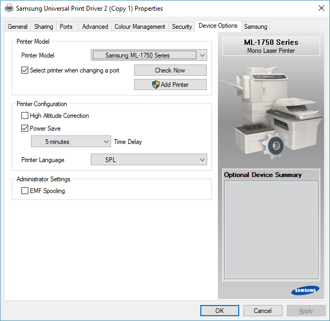Open the Time Delay 5 minutes dropdown
The height and width of the screenshot is (321, 330).
[x=71, y=141]
